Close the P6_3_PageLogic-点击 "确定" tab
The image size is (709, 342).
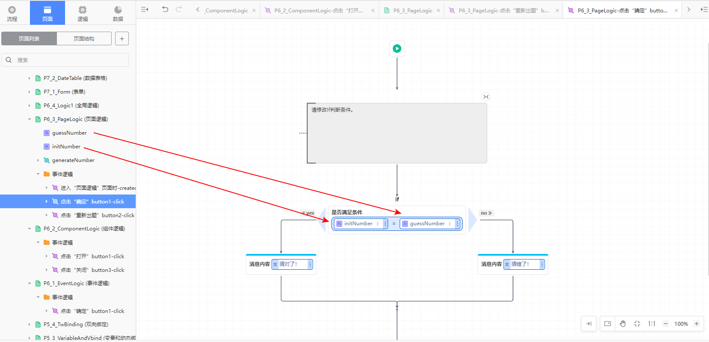coord(676,11)
